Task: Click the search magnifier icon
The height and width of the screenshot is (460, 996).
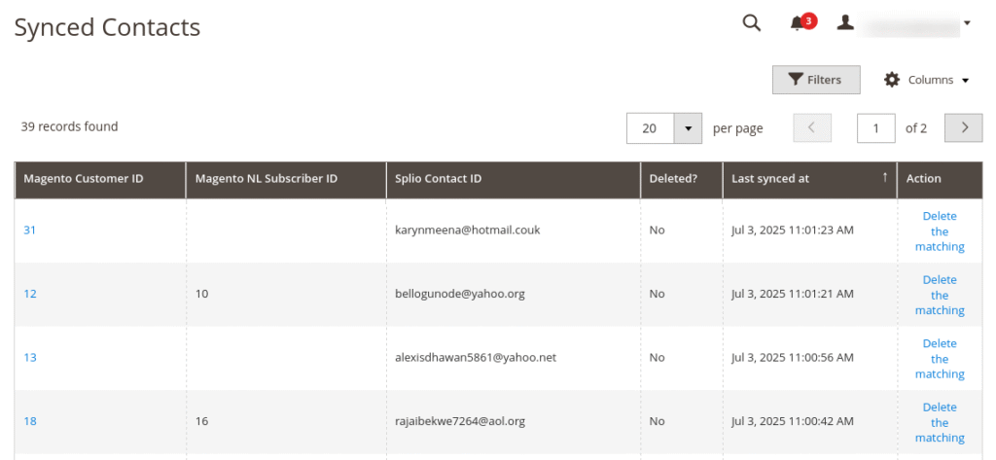Action: coord(751,23)
